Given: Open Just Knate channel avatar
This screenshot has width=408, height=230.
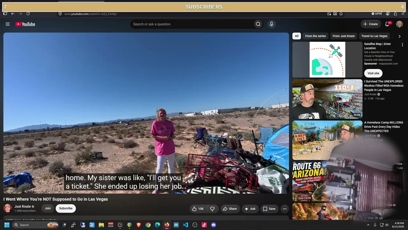Looking at the screenshot, I should coord(8,208).
